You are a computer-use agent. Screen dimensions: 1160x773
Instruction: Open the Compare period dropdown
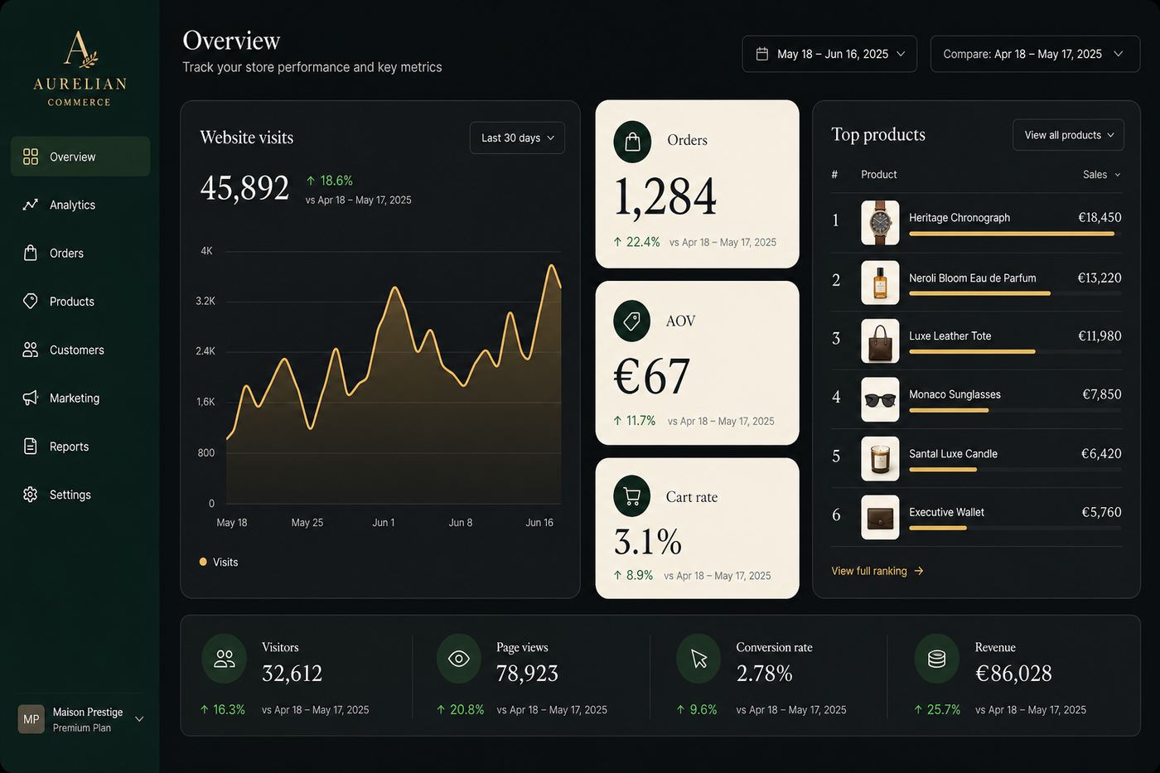pyautogui.click(x=1035, y=54)
